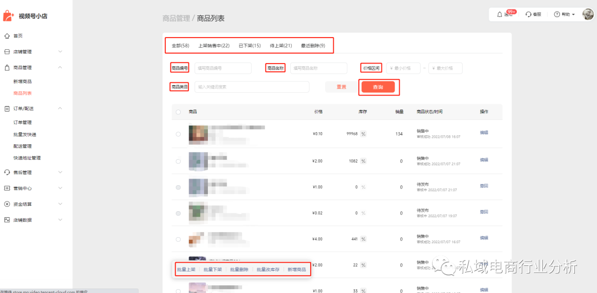Click the 视频号小店 shopping bag logo
Screen dimensions: 597x293
point(9,16)
